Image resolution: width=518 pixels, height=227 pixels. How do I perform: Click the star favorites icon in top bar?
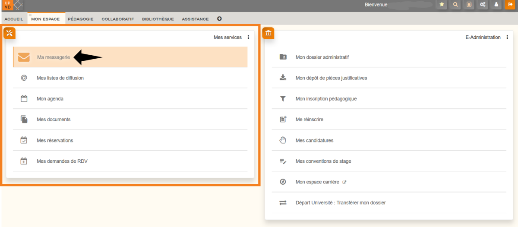pos(442,5)
